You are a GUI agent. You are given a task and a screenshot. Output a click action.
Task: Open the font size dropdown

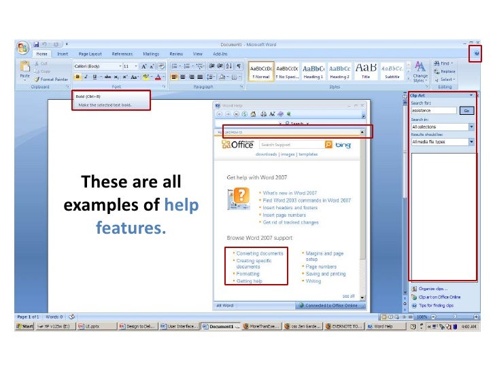pos(136,67)
